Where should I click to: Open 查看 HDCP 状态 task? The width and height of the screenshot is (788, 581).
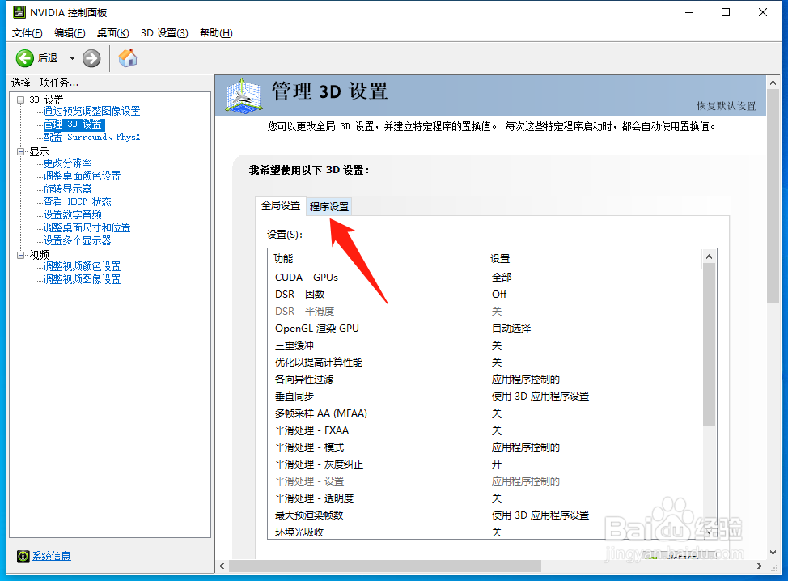77,201
